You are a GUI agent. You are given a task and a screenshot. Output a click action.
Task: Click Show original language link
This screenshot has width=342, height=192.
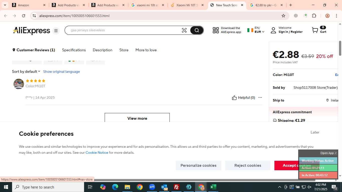pyautogui.click(x=61, y=71)
